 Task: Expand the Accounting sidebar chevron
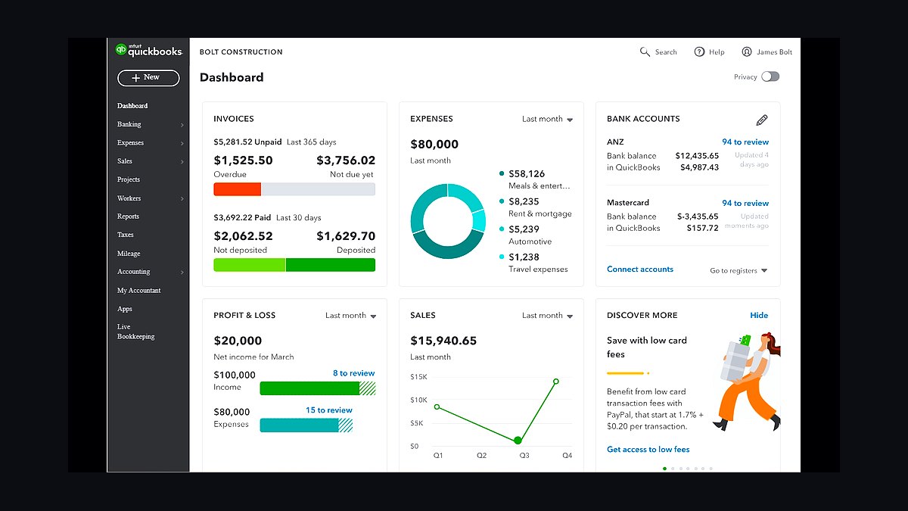click(x=182, y=272)
